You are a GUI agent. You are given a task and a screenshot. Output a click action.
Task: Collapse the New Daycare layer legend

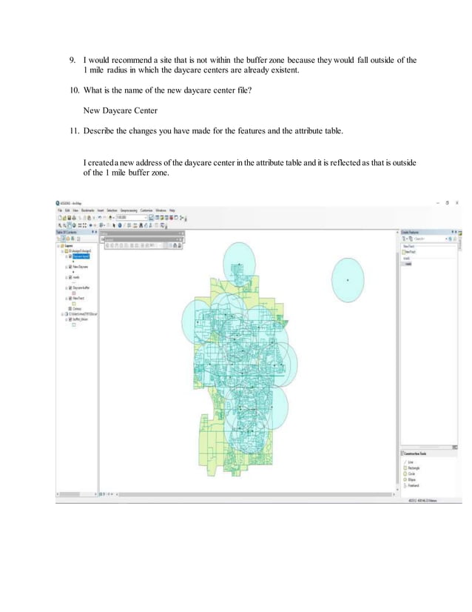point(67,267)
